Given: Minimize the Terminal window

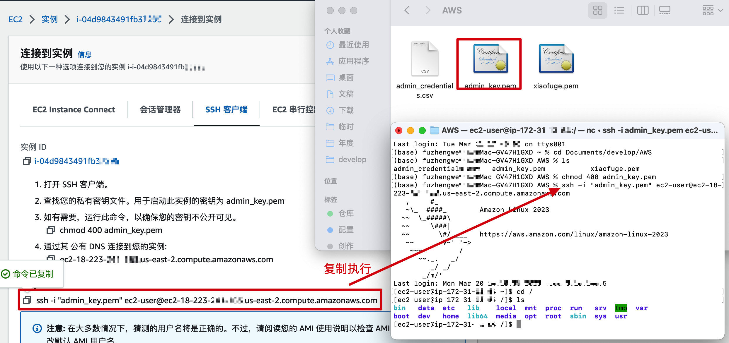Looking at the screenshot, I should click(x=411, y=131).
